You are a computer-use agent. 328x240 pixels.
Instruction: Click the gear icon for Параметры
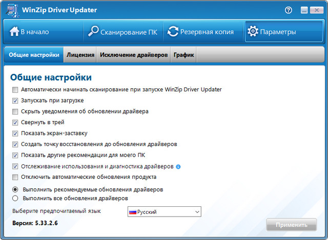pyautogui.click(x=253, y=32)
